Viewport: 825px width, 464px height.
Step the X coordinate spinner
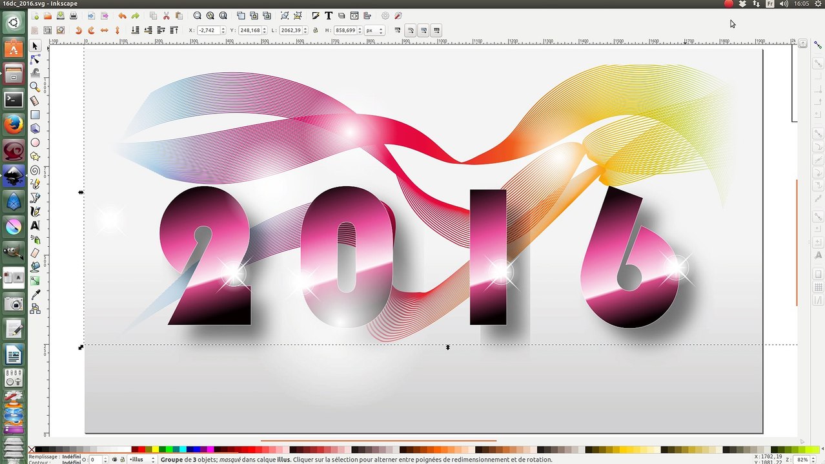(223, 30)
